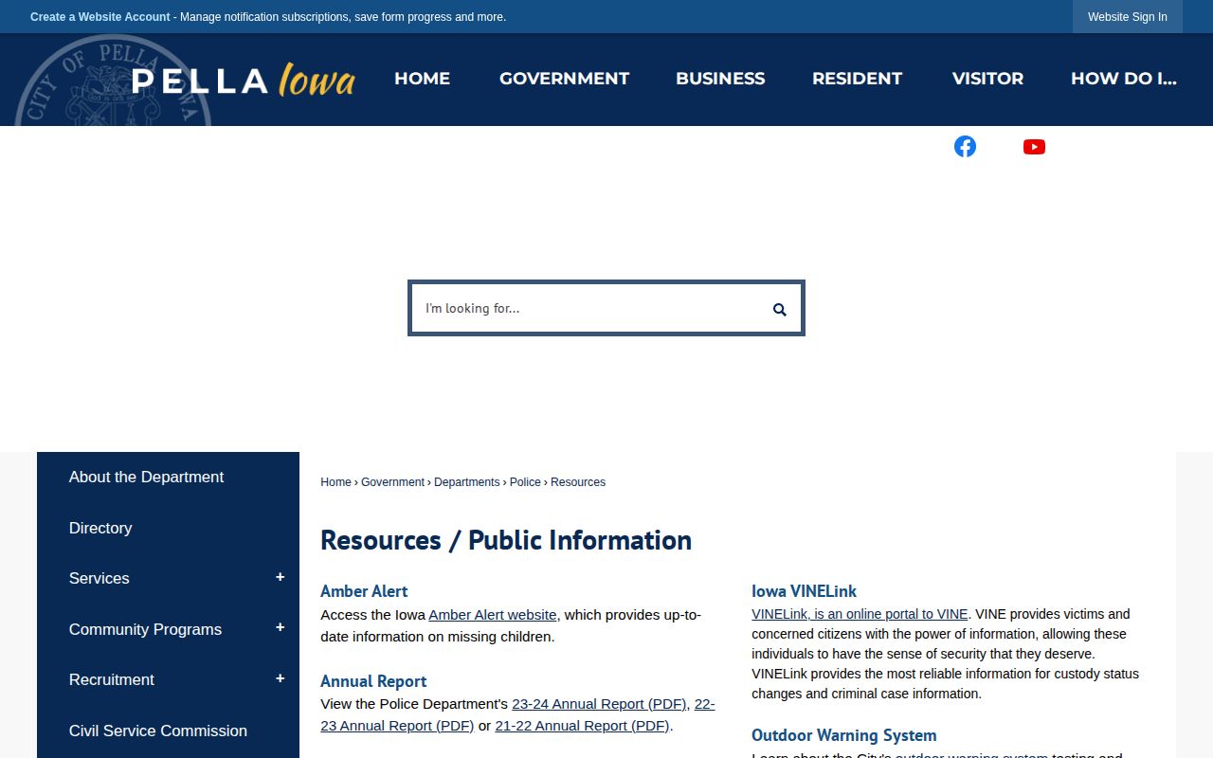Open the GOVERNMENT menu
The height and width of the screenshot is (758, 1213).
click(564, 79)
